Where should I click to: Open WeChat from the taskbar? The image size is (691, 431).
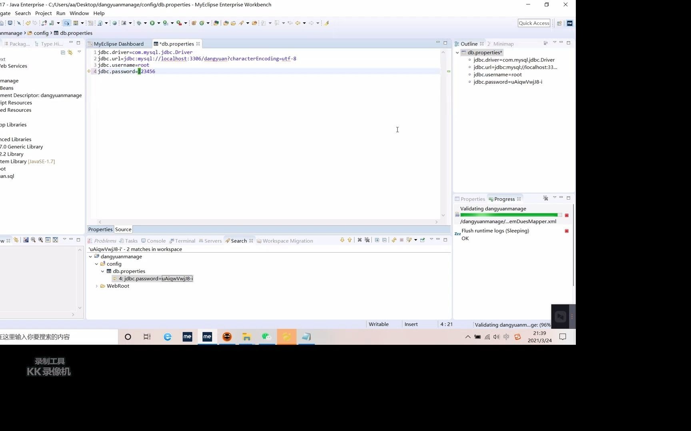pos(266,337)
